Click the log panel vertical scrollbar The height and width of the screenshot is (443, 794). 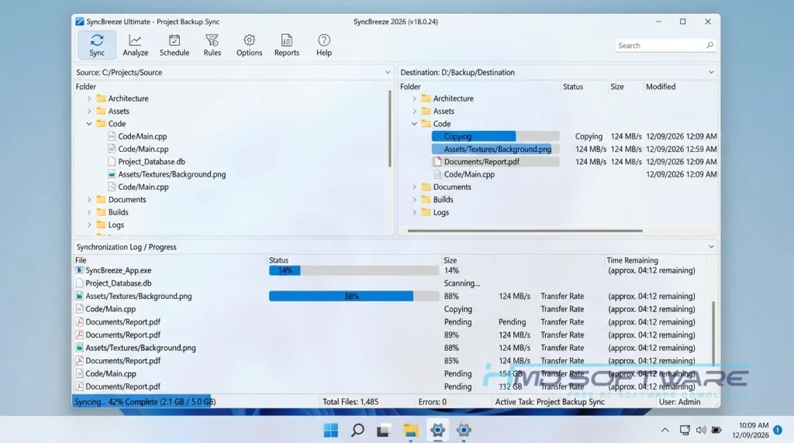[713, 333]
